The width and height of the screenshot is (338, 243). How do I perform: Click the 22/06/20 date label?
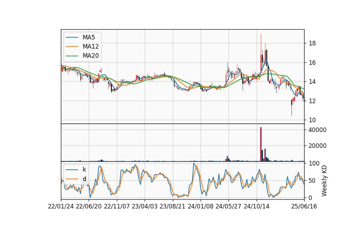click(89, 207)
